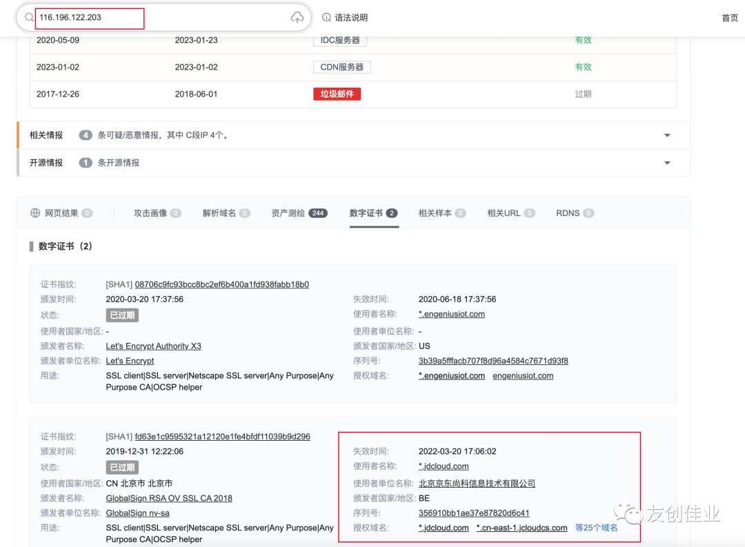Click the 2020-05-09 date cell
The image size is (745, 547).
[x=58, y=41]
